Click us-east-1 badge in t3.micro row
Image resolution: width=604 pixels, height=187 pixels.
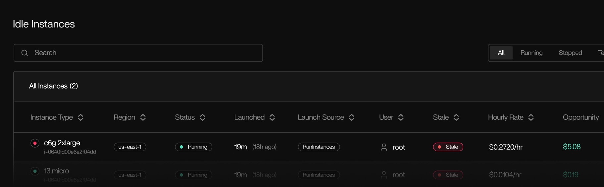point(130,175)
